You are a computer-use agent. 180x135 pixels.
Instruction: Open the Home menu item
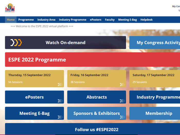(x=11, y=20)
